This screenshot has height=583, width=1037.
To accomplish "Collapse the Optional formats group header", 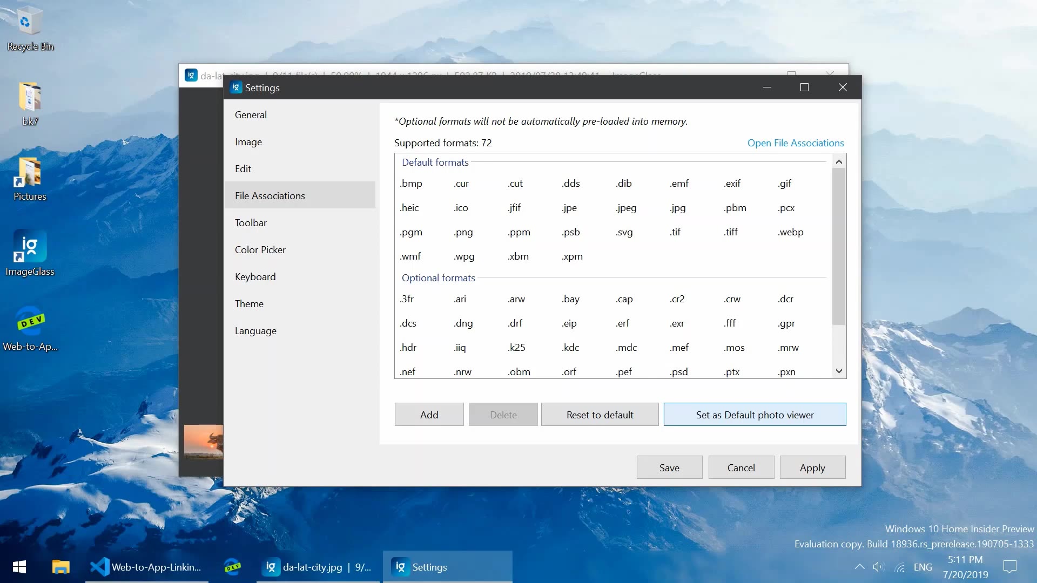I will (x=439, y=277).
